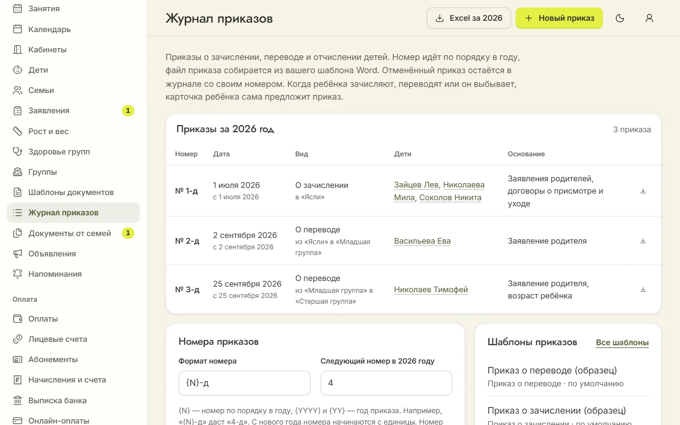The image size is (680, 425).
Task: Click the receipt icon beside Начисления и счета
Action: click(17, 380)
